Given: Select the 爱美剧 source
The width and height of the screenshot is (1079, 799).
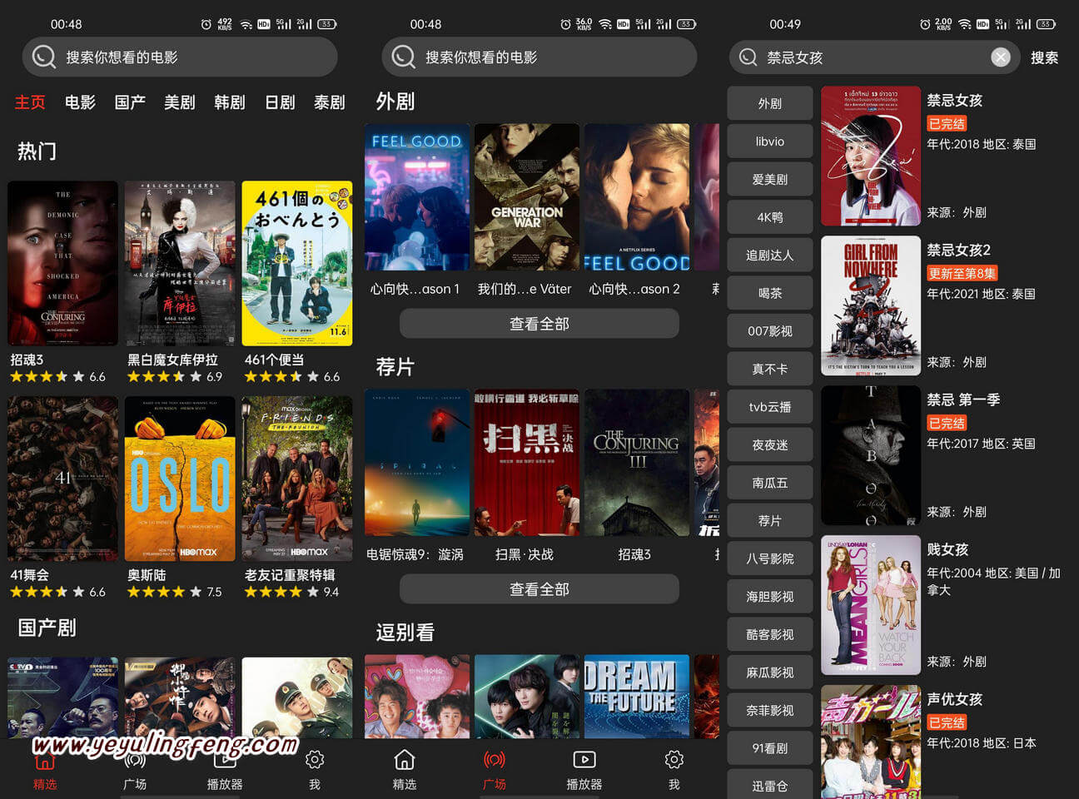Looking at the screenshot, I should [770, 180].
